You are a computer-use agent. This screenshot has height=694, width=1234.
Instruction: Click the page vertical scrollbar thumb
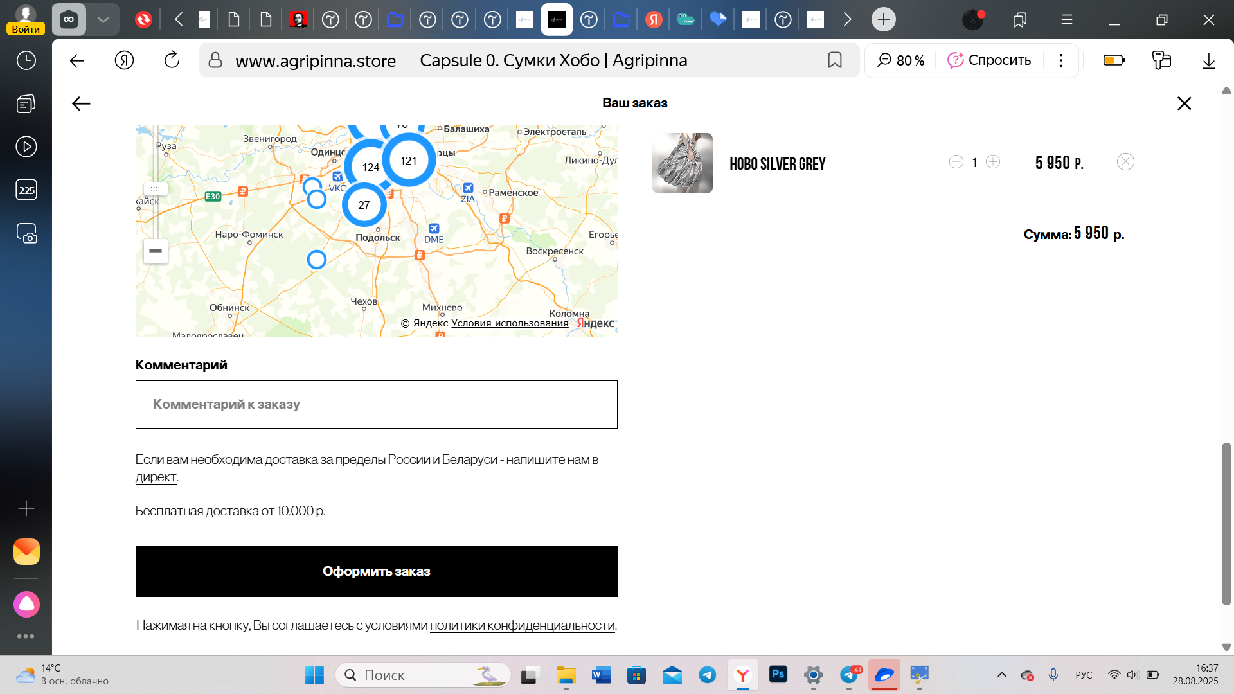[x=1226, y=524]
